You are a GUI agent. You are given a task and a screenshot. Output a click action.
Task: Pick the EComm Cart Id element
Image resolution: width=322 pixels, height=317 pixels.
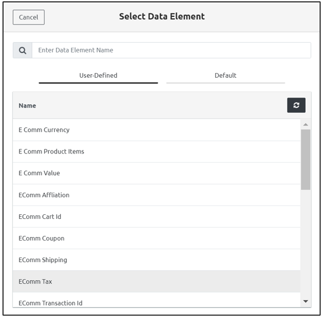pos(156,217)
